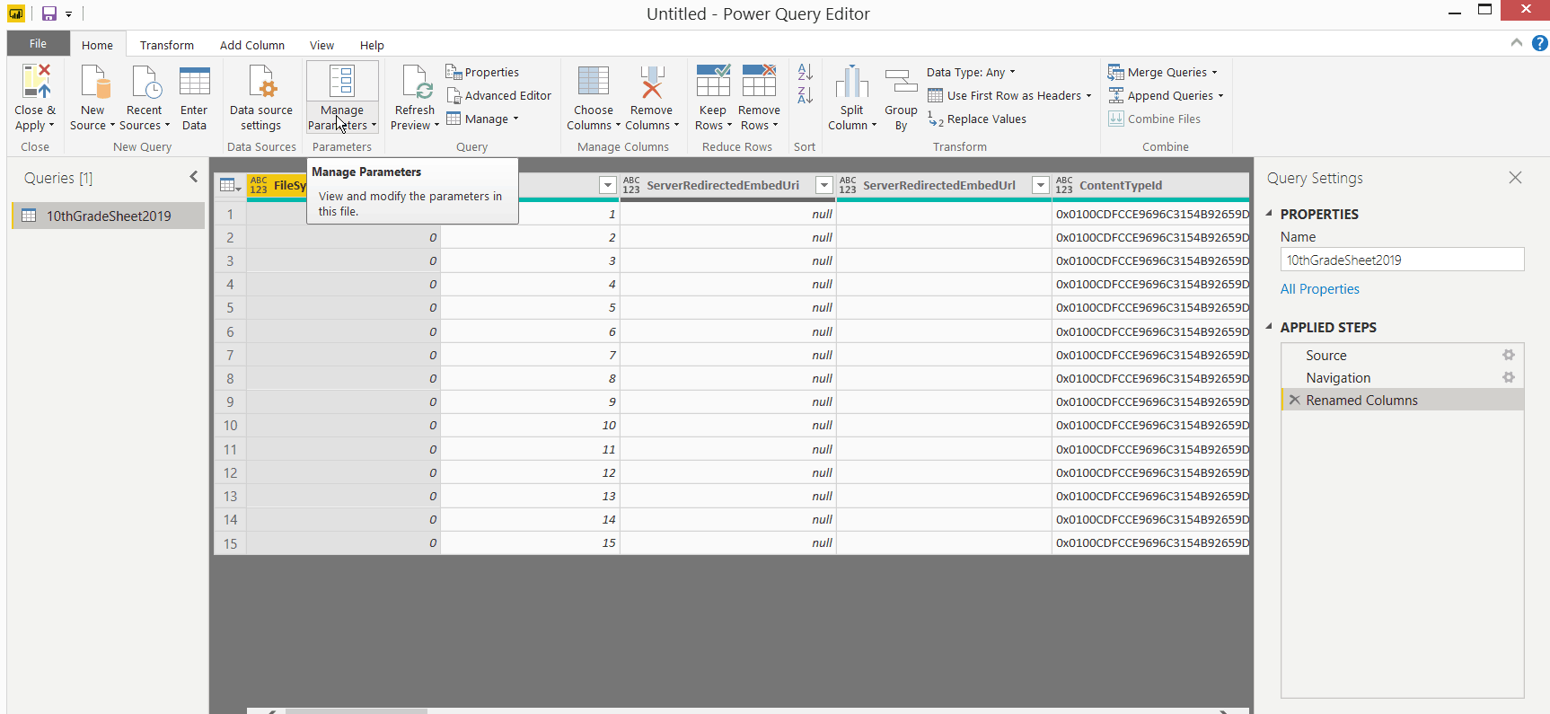Image resolution: width=1550 pixels, height=714 pixels.
Task: Switch to the Transform tab
Action: (167, 45)
